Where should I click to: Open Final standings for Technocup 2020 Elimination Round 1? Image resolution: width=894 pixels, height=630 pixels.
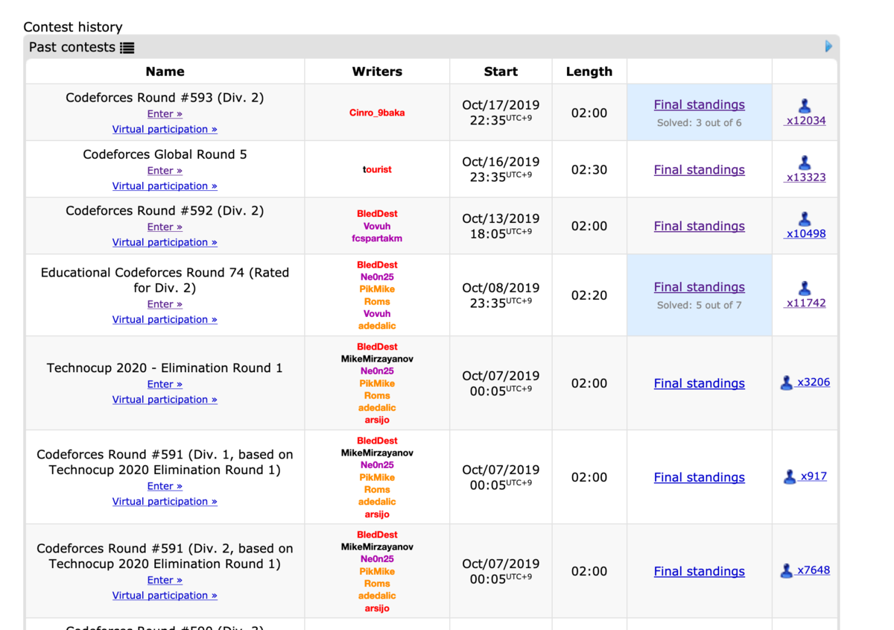pos(700,383)
